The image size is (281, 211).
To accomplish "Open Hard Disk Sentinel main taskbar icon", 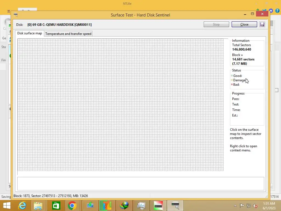I will pyautogui.click(x=158, y=206).
